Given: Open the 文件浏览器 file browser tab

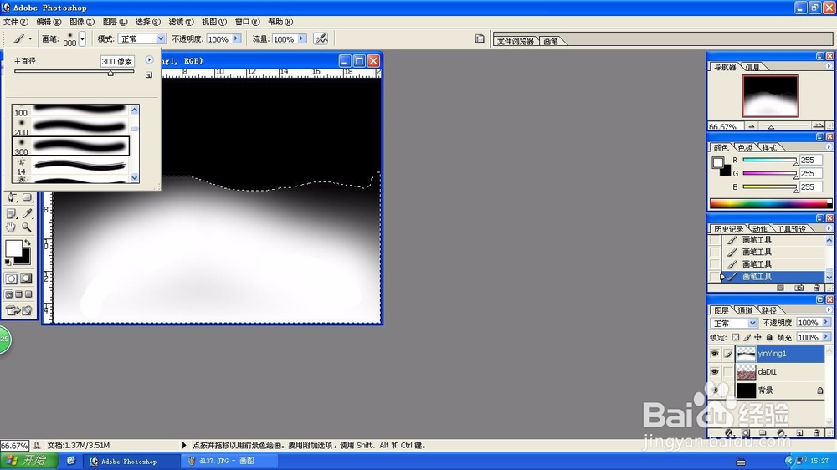Looking at the screenshot, I should pyautogui.click(x=515, y=41).
